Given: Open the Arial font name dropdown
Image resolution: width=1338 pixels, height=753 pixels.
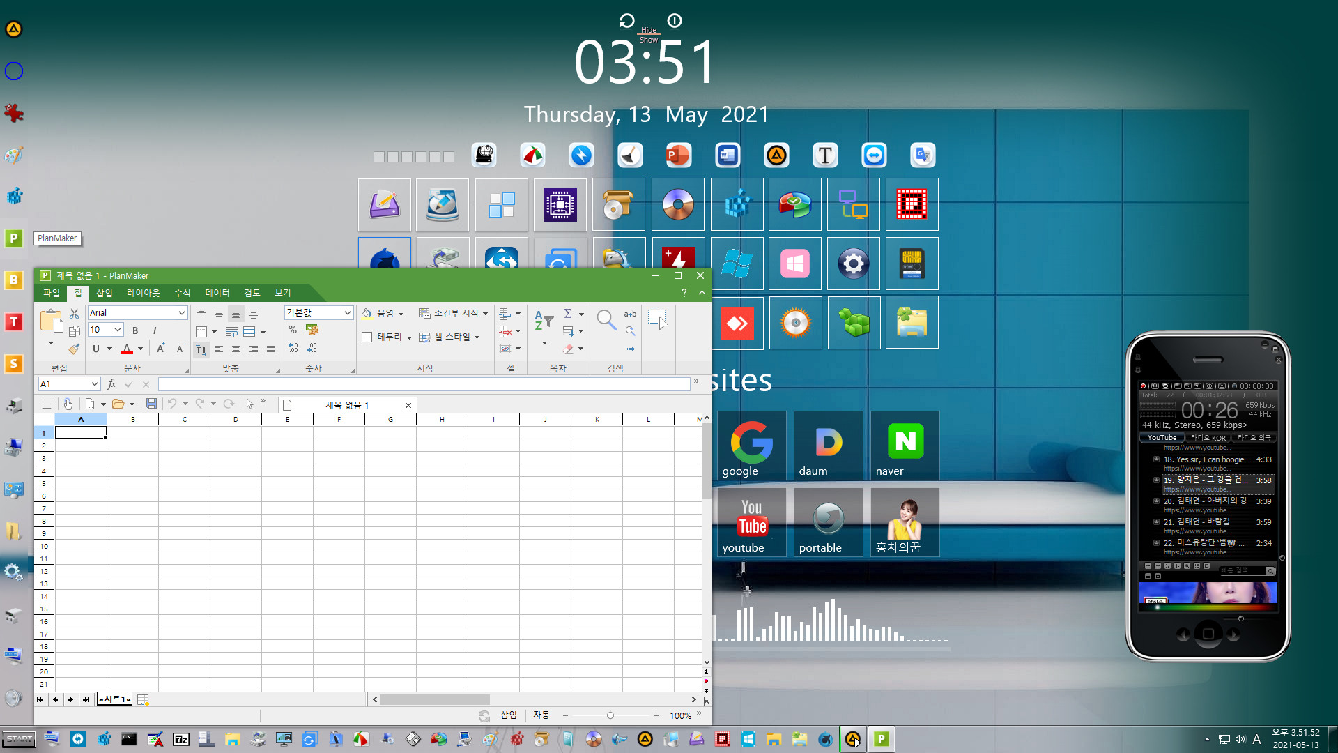Looking at the screenshot, I should (182, 313).
